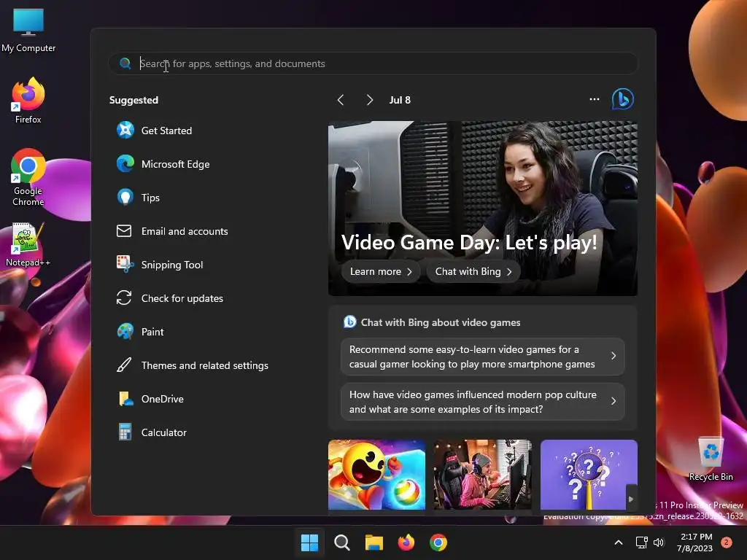Screen dimensions: 747x560
Task: Click the volume speaker icon in system tray
Action: [x=659, y=542]
